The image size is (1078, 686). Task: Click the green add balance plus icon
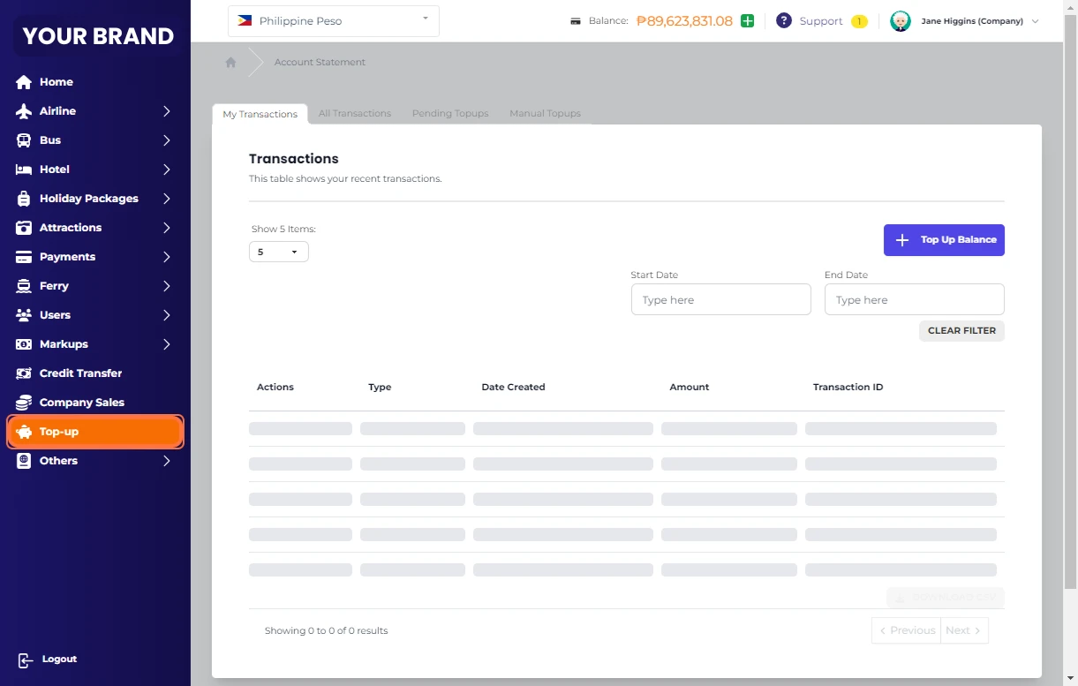[748, 21]
